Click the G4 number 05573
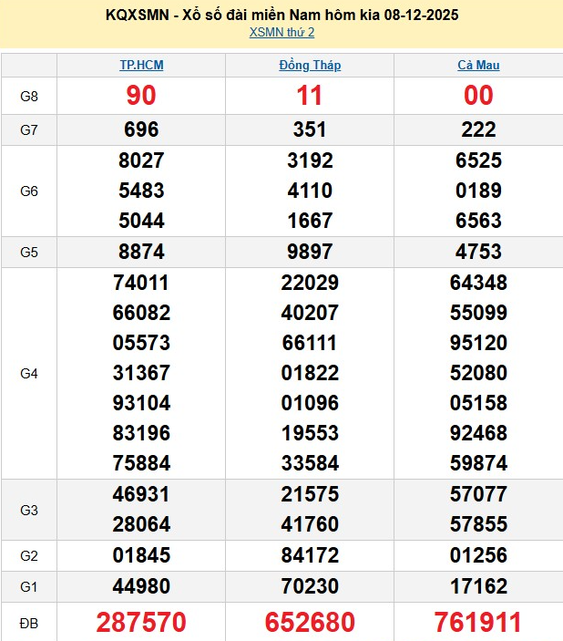This screenshot has width=563, height=641. (141, 343)
